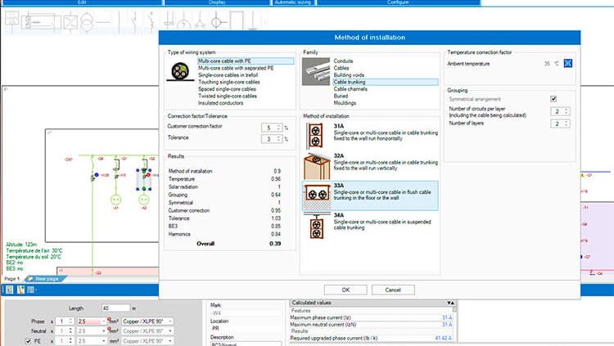Adjust the Phase conductor count stepper

(70, 321)
